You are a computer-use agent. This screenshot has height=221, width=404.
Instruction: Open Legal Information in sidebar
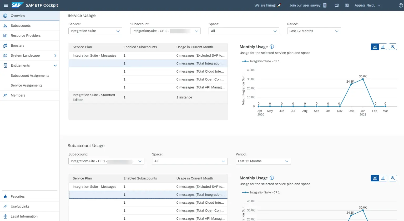coord(30,217)
